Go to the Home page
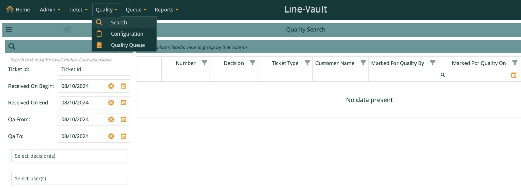The height and width of the screenshot is (188, 521). tap(18, 10)
